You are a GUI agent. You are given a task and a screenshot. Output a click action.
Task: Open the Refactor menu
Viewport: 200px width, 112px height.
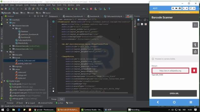41,5
